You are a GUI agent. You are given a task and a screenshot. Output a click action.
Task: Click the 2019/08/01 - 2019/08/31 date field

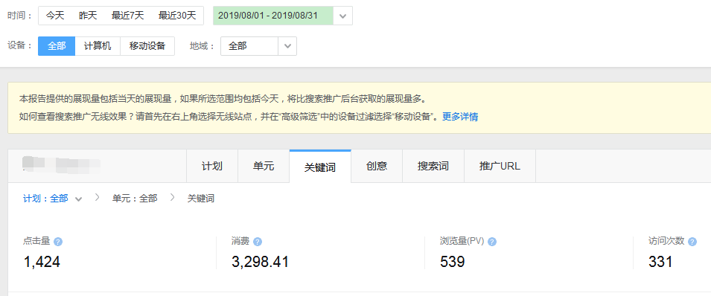click(x=274, y=16)
